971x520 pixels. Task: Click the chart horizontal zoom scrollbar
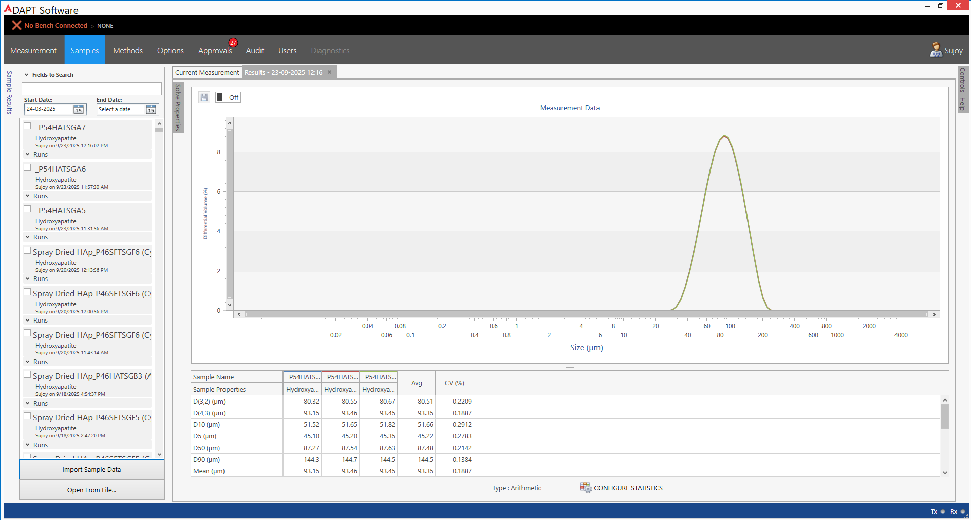point(586,314)
